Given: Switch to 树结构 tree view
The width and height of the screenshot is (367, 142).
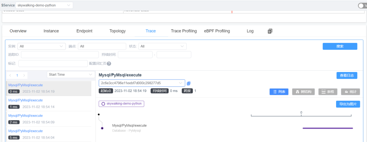Looking at the screenshot, I should pyautogui.click(x=303, y=92).
